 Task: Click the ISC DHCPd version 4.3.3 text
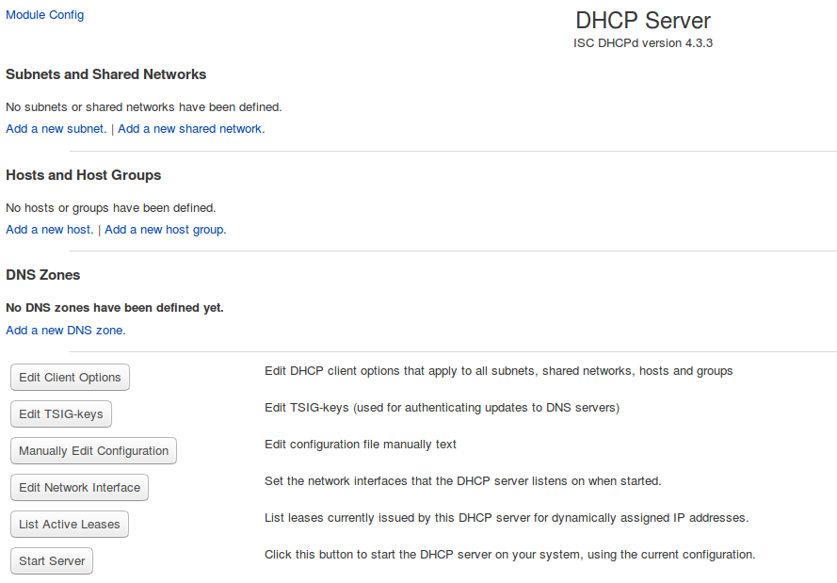643,43
